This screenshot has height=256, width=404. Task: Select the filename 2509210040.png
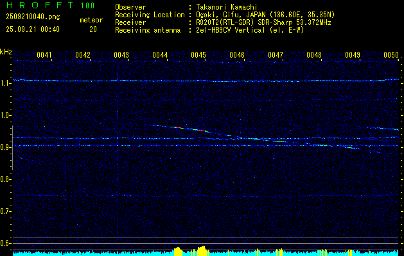click(33, 17)
